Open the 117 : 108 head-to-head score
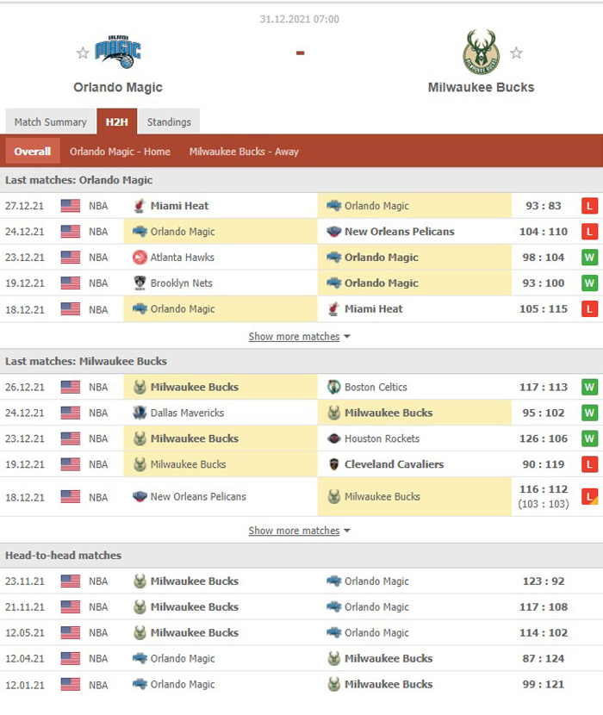The height and width of the screenshot is (715, 603). pos(544,607)
